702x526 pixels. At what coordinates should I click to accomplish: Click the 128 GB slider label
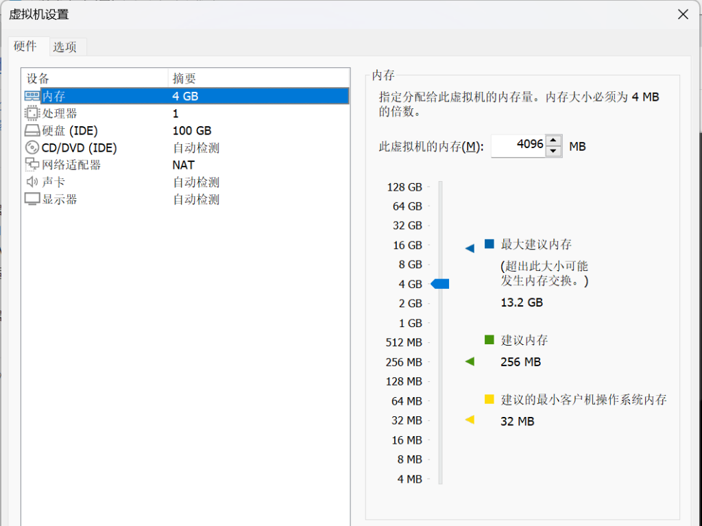pos(404,187)
